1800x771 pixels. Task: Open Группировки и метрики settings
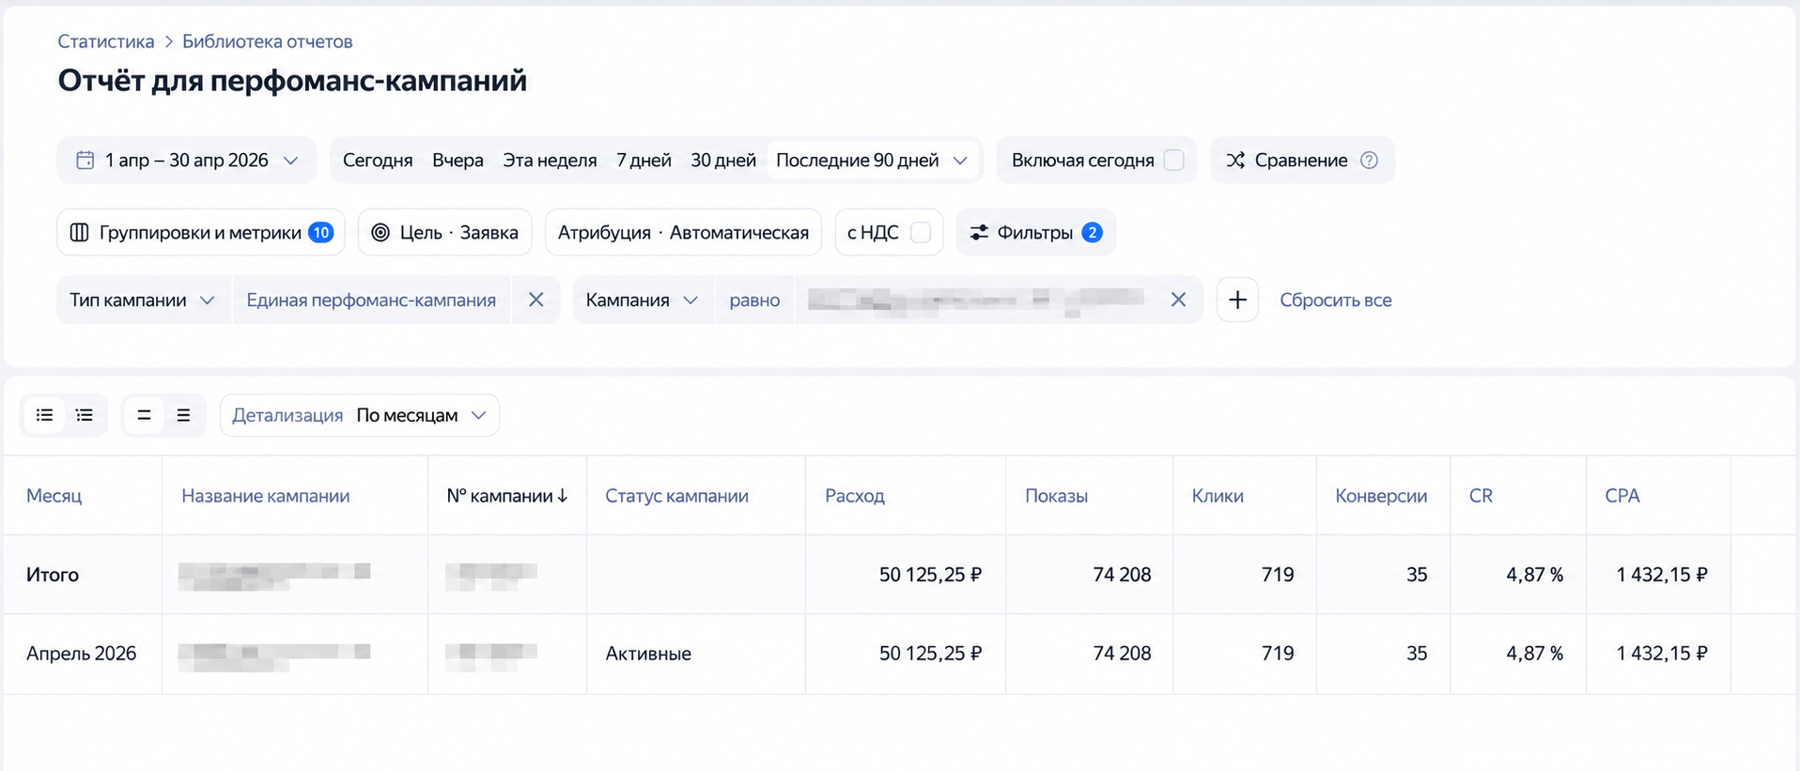(201, 232)
